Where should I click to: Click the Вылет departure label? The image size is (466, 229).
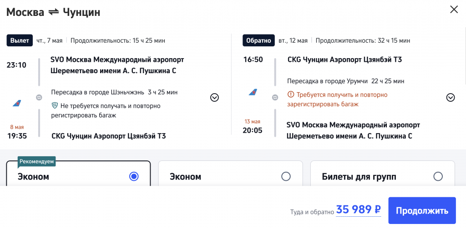tap(20, 40)
